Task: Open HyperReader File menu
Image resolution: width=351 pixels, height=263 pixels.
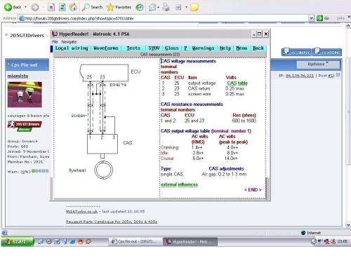Action: coord(55,42)
